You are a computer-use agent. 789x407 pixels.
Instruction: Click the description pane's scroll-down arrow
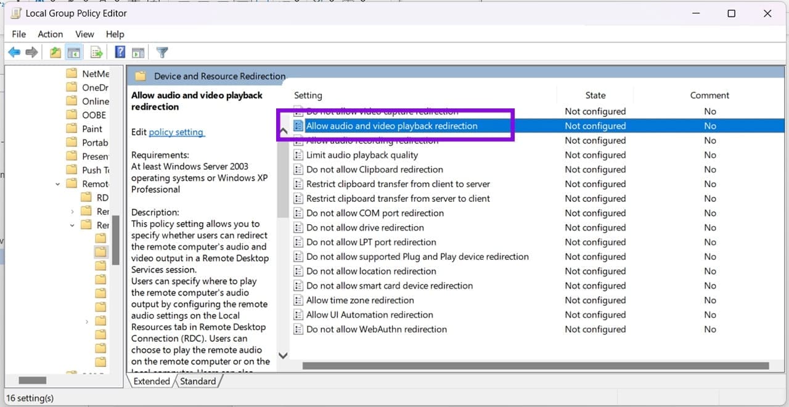283,355
